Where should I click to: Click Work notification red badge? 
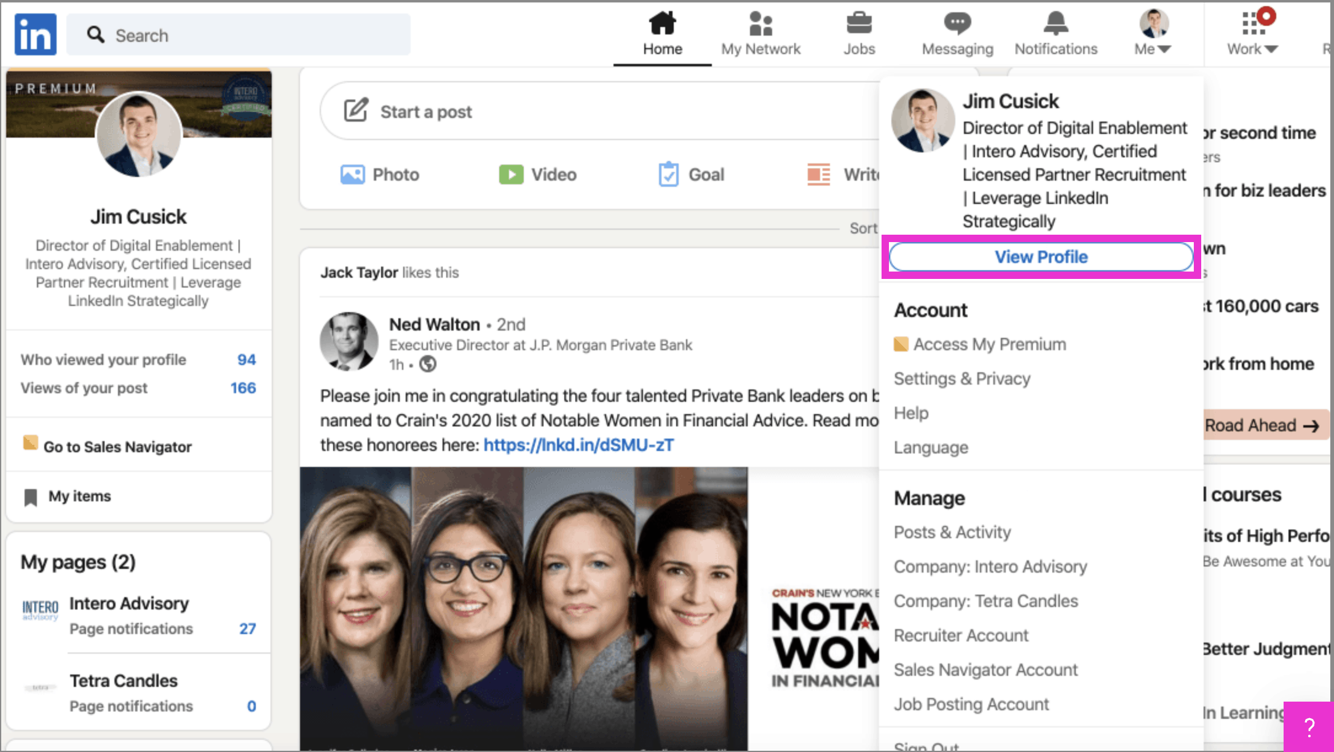pyautogui.click(x=1266, y=16)
